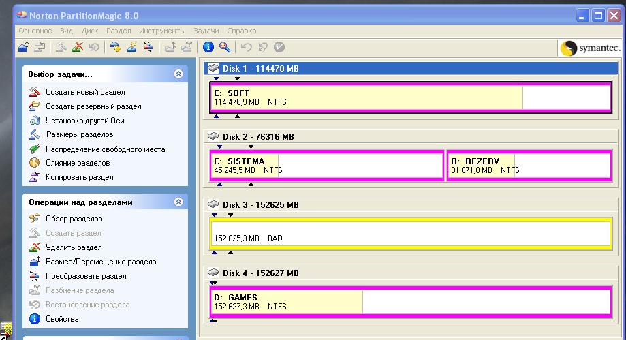
Task: Collapse the Выбор задачи panel
Action: pos(178,74)
